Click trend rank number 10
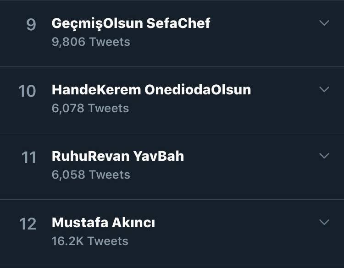 27,91
